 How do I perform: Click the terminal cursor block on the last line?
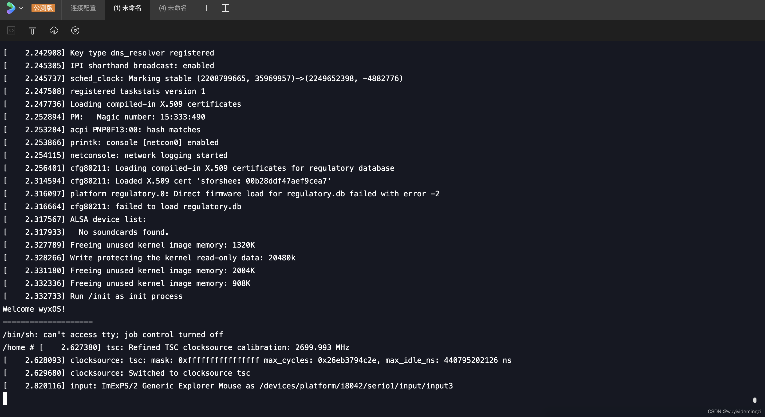pos(5,399)
